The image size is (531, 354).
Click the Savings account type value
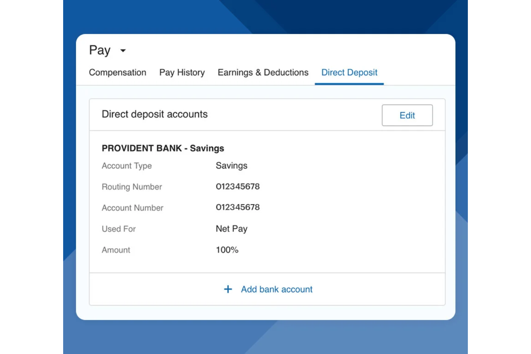point(231,165)
